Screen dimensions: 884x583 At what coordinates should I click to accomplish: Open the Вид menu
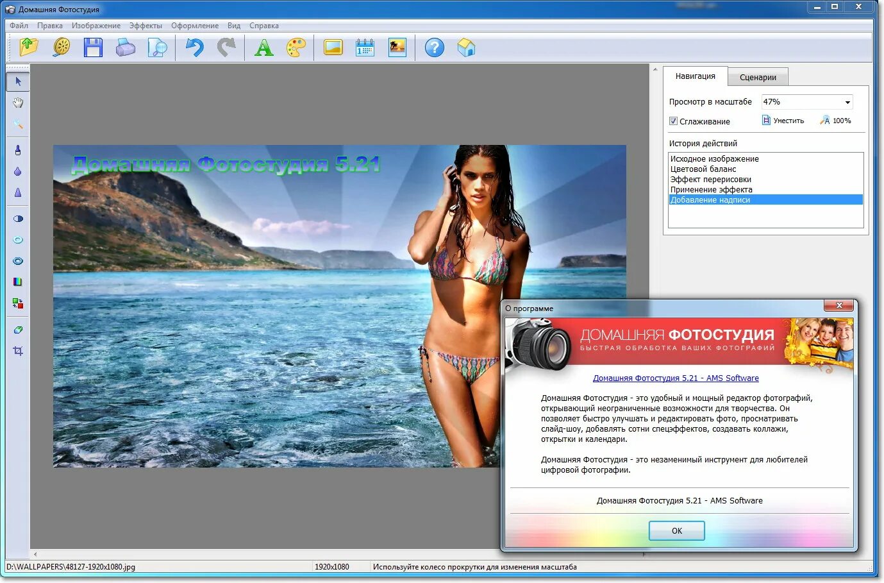click(x=234, y=26)
